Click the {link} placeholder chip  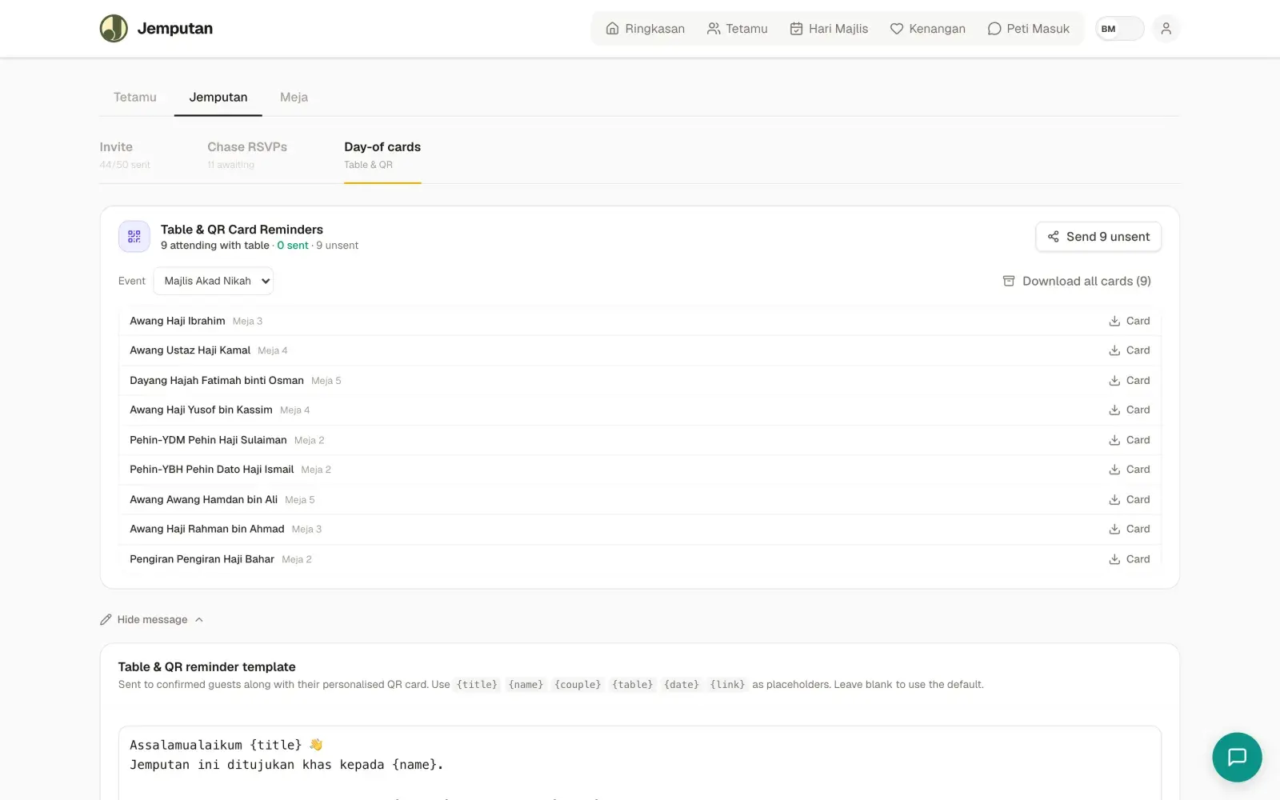tap(727, 685)
